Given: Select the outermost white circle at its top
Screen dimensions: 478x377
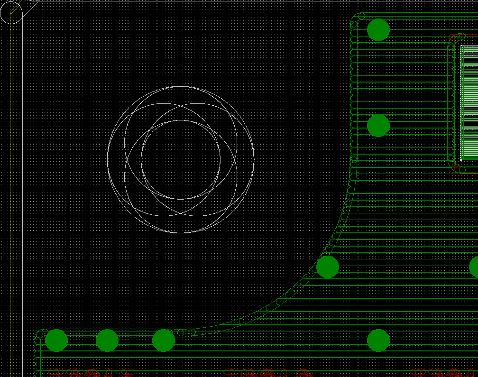Looking at the screenshot, I should [x=181, y=86].
